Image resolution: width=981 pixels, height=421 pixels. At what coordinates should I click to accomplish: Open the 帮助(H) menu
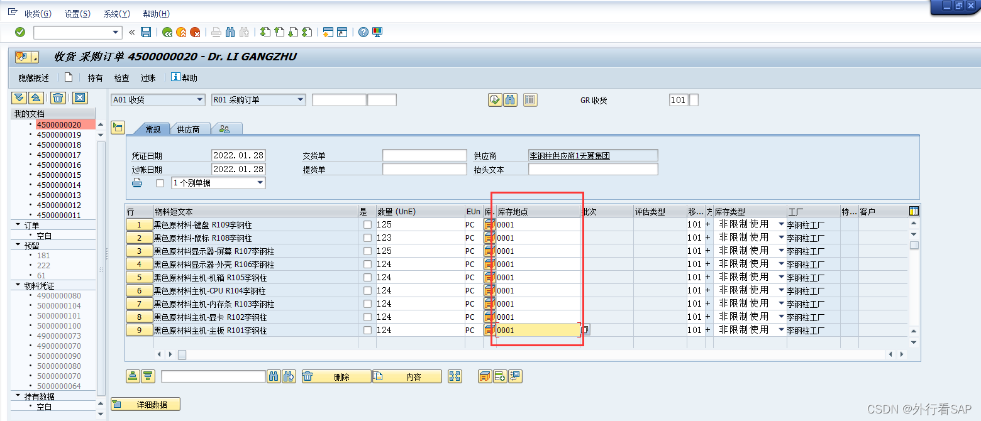tap(156, 14)
